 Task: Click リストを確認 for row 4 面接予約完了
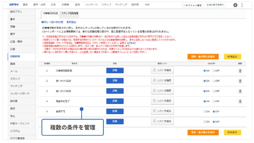pyautogui.click(x=162, y=101)
